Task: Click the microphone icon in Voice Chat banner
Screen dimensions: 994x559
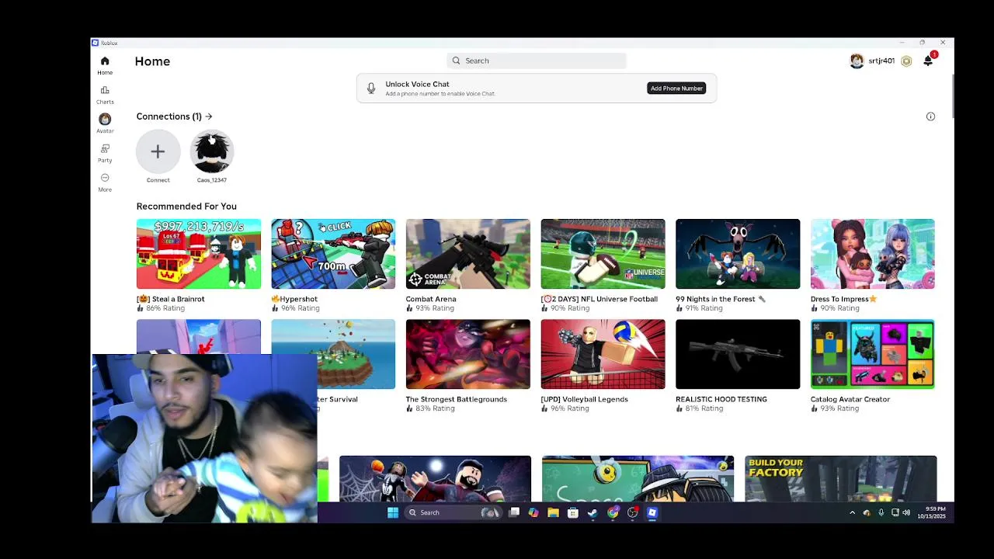Action: 371,89
